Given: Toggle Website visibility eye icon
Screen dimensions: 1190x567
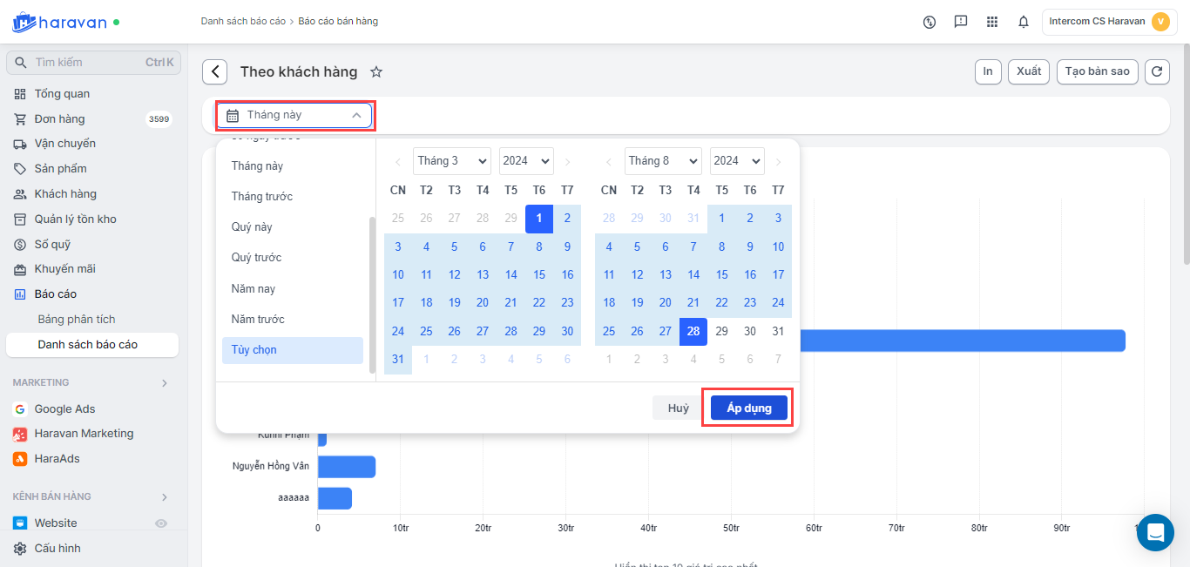Looking at the screenshot, I should tap(161, 523).
